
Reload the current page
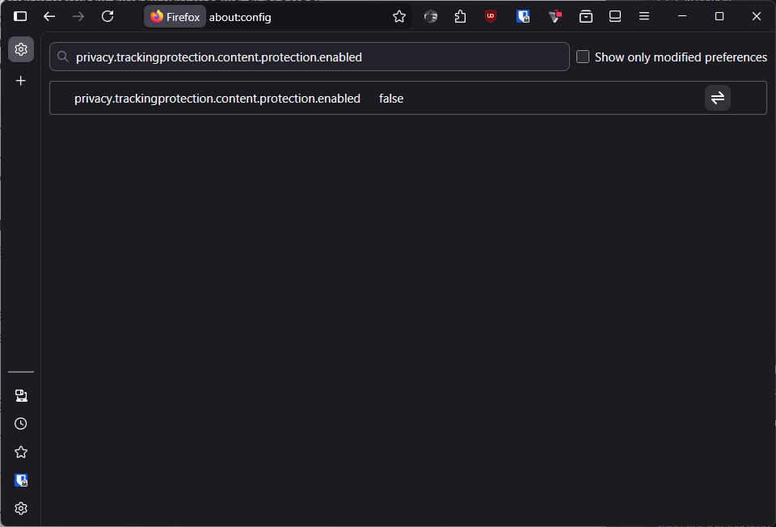point(108,17)
